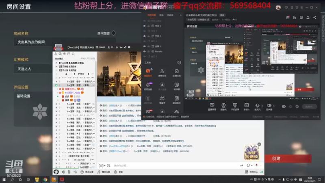
Task: Open the notification bell in streaming app header
Action: (308, 17)
